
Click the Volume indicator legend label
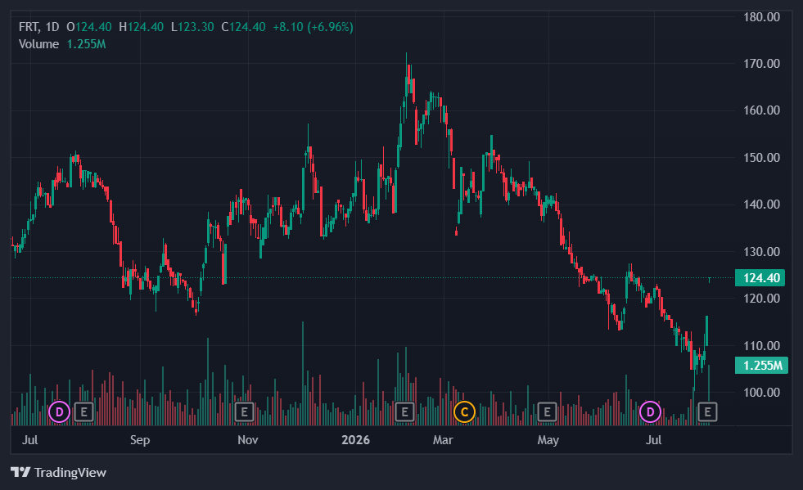39,44
